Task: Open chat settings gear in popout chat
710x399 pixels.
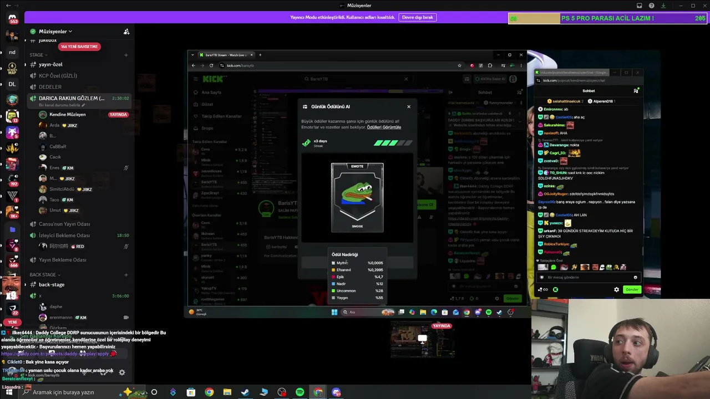Action: 616,289
